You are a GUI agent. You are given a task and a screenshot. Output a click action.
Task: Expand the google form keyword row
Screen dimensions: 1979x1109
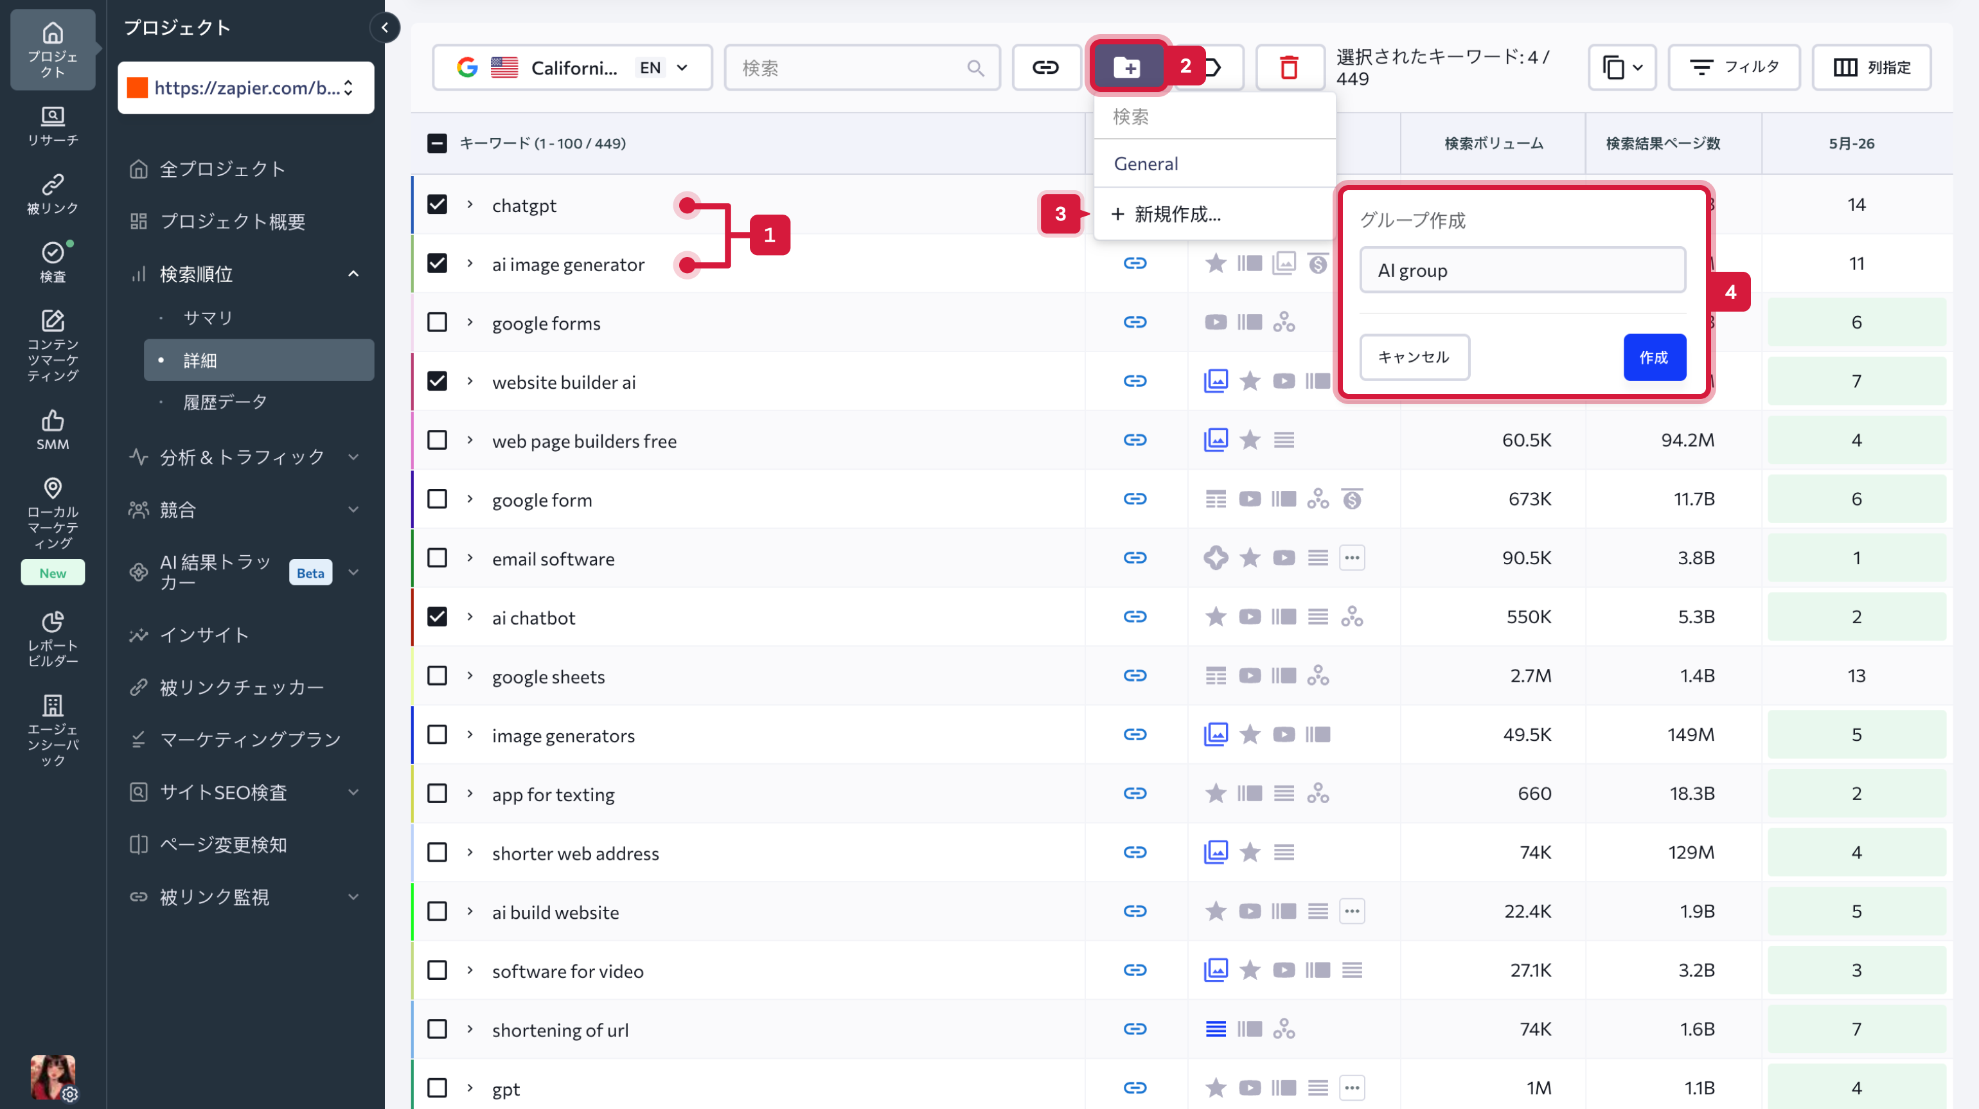[x=470, y=499]
